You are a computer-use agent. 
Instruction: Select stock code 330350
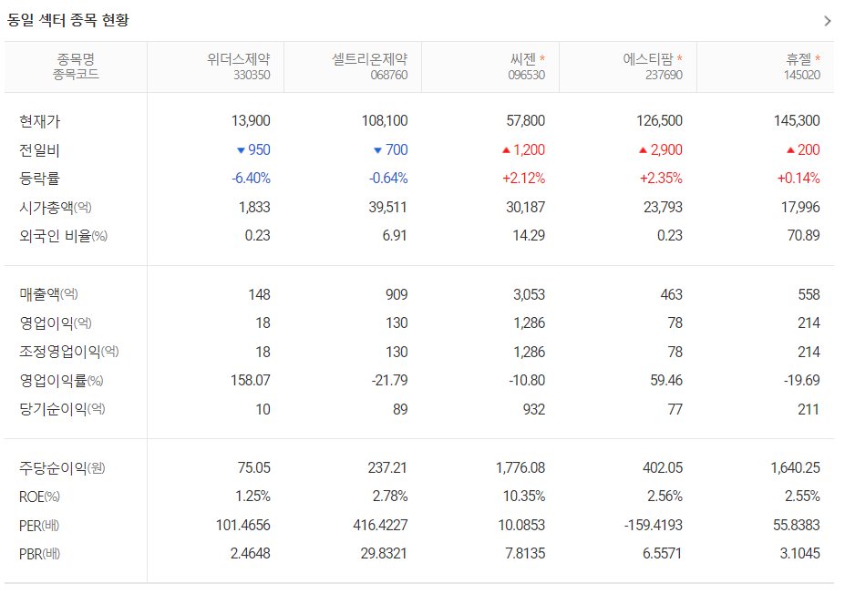(x=252, y=75)
